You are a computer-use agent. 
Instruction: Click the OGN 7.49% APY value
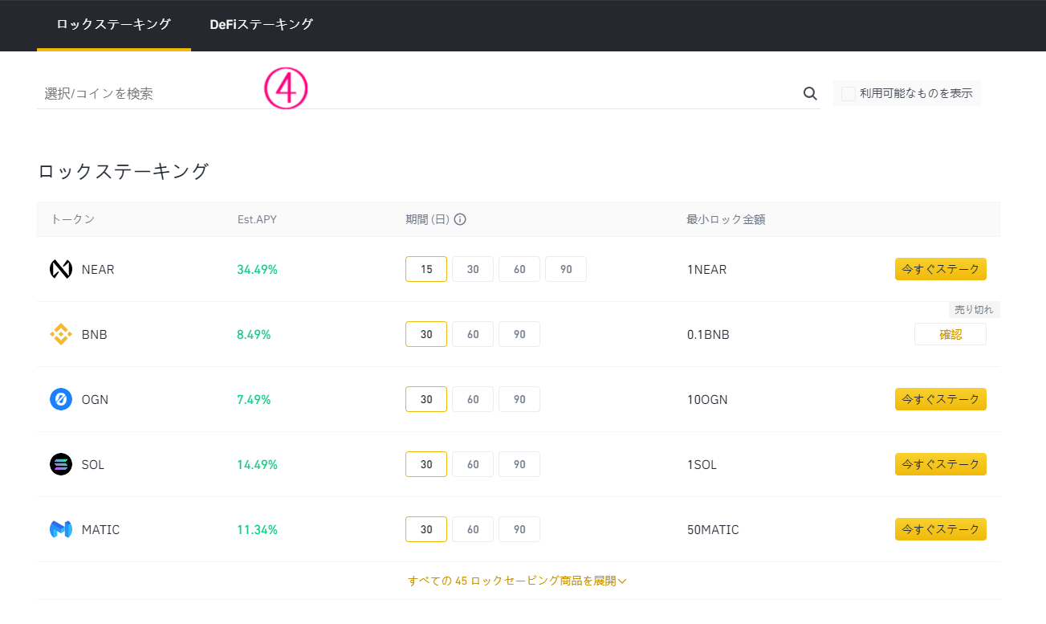(x=254, y=400)
